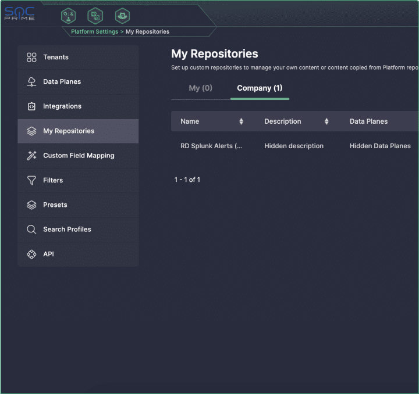Viewport: 419px width, 394px height.
Task: Sort the table by Name column arrows
Action: pos(242,121)
